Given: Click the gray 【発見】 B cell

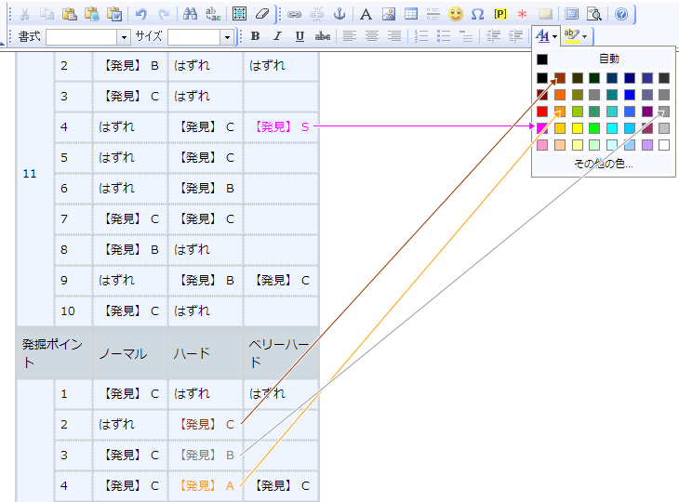Looking at the screenshot, I should pyautogui.click(x=206, y=455).
